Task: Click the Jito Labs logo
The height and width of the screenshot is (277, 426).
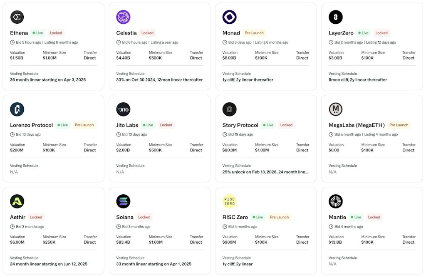Action: coord(123,109)
